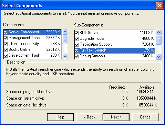The height and width of the screenshot is (125, 165).
Task: Uncheck the Server Component checkbox
Action: click(x=6, y=32)
